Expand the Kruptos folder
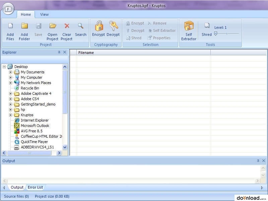The width and height of the screenshot is (268, 201). [10, 115]
